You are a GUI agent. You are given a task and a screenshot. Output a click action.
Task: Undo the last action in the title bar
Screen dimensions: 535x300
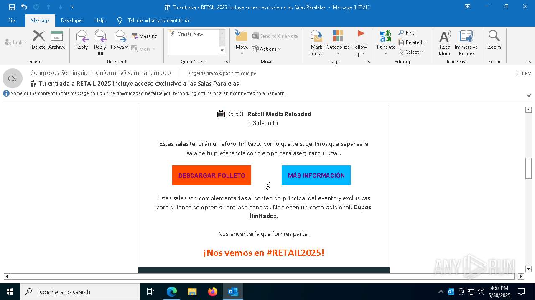(24, 7)
